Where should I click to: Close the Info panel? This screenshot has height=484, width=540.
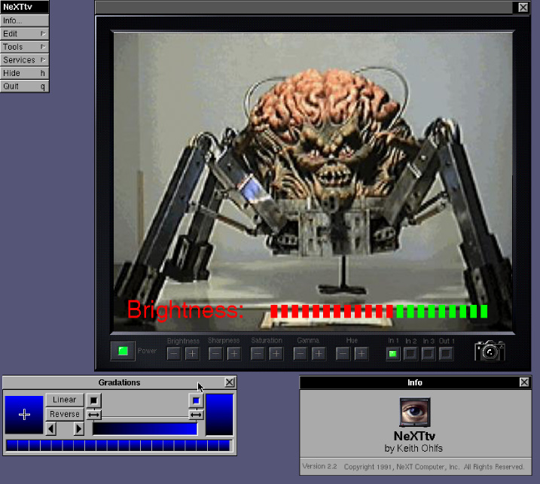click(x=524, y=382)
